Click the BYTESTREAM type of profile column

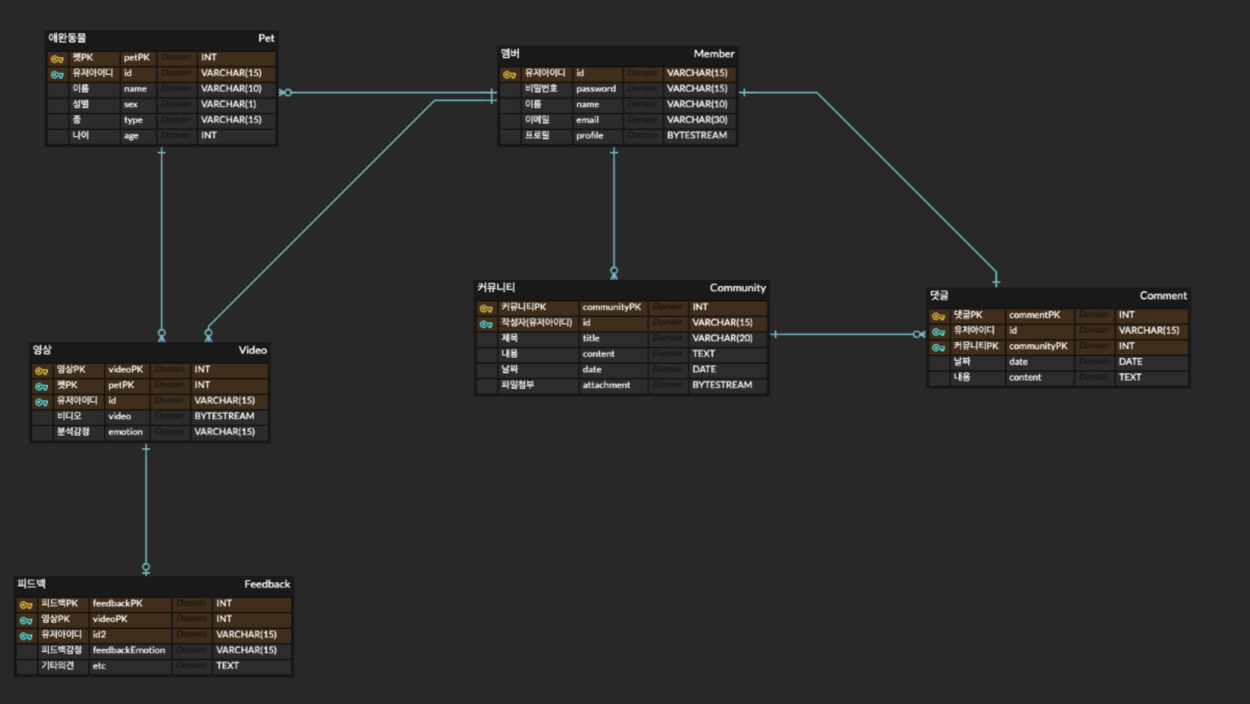tap(697, 135)
